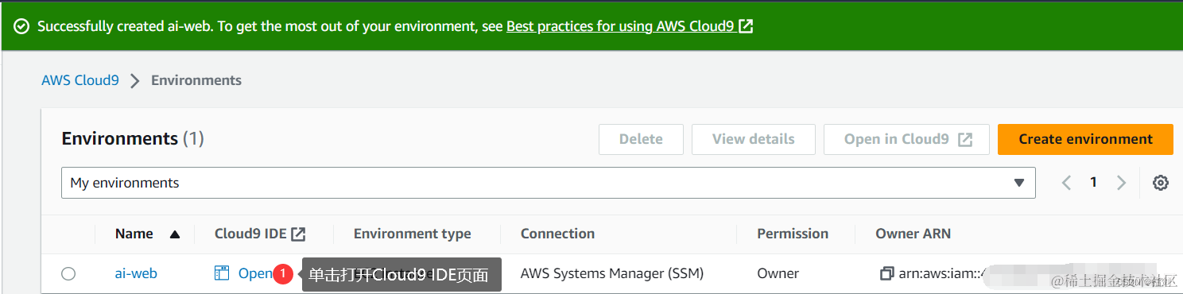
Task: Open the ai-web environment name link
Action: pyautogui.click(x=136, y=273)
